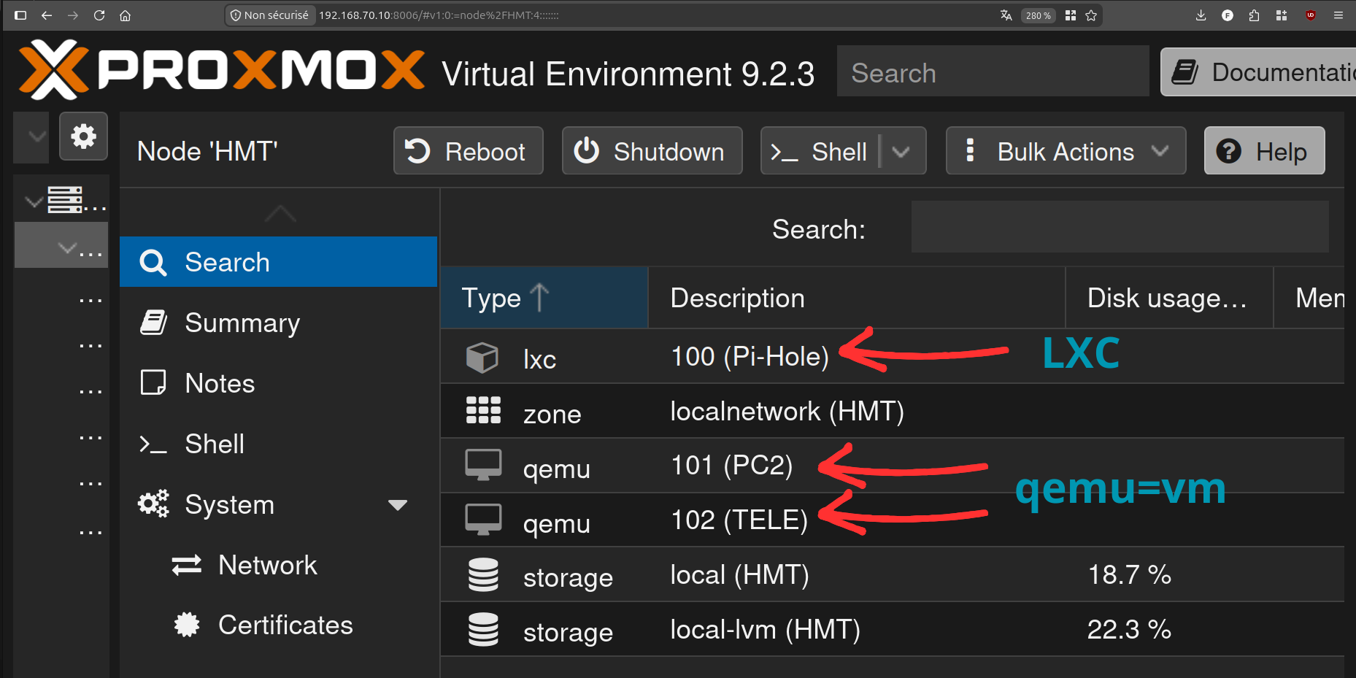Click the Non sécurisé security indicator

269,15
